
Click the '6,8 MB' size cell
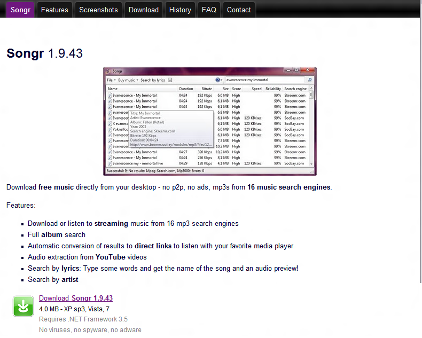[x=223, y=112]
